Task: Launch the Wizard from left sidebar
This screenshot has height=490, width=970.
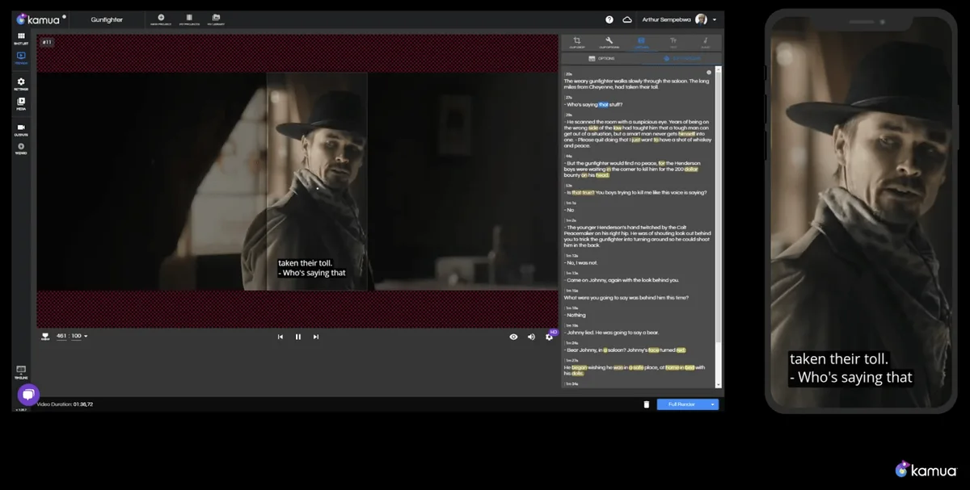Action: coord(21,148)
